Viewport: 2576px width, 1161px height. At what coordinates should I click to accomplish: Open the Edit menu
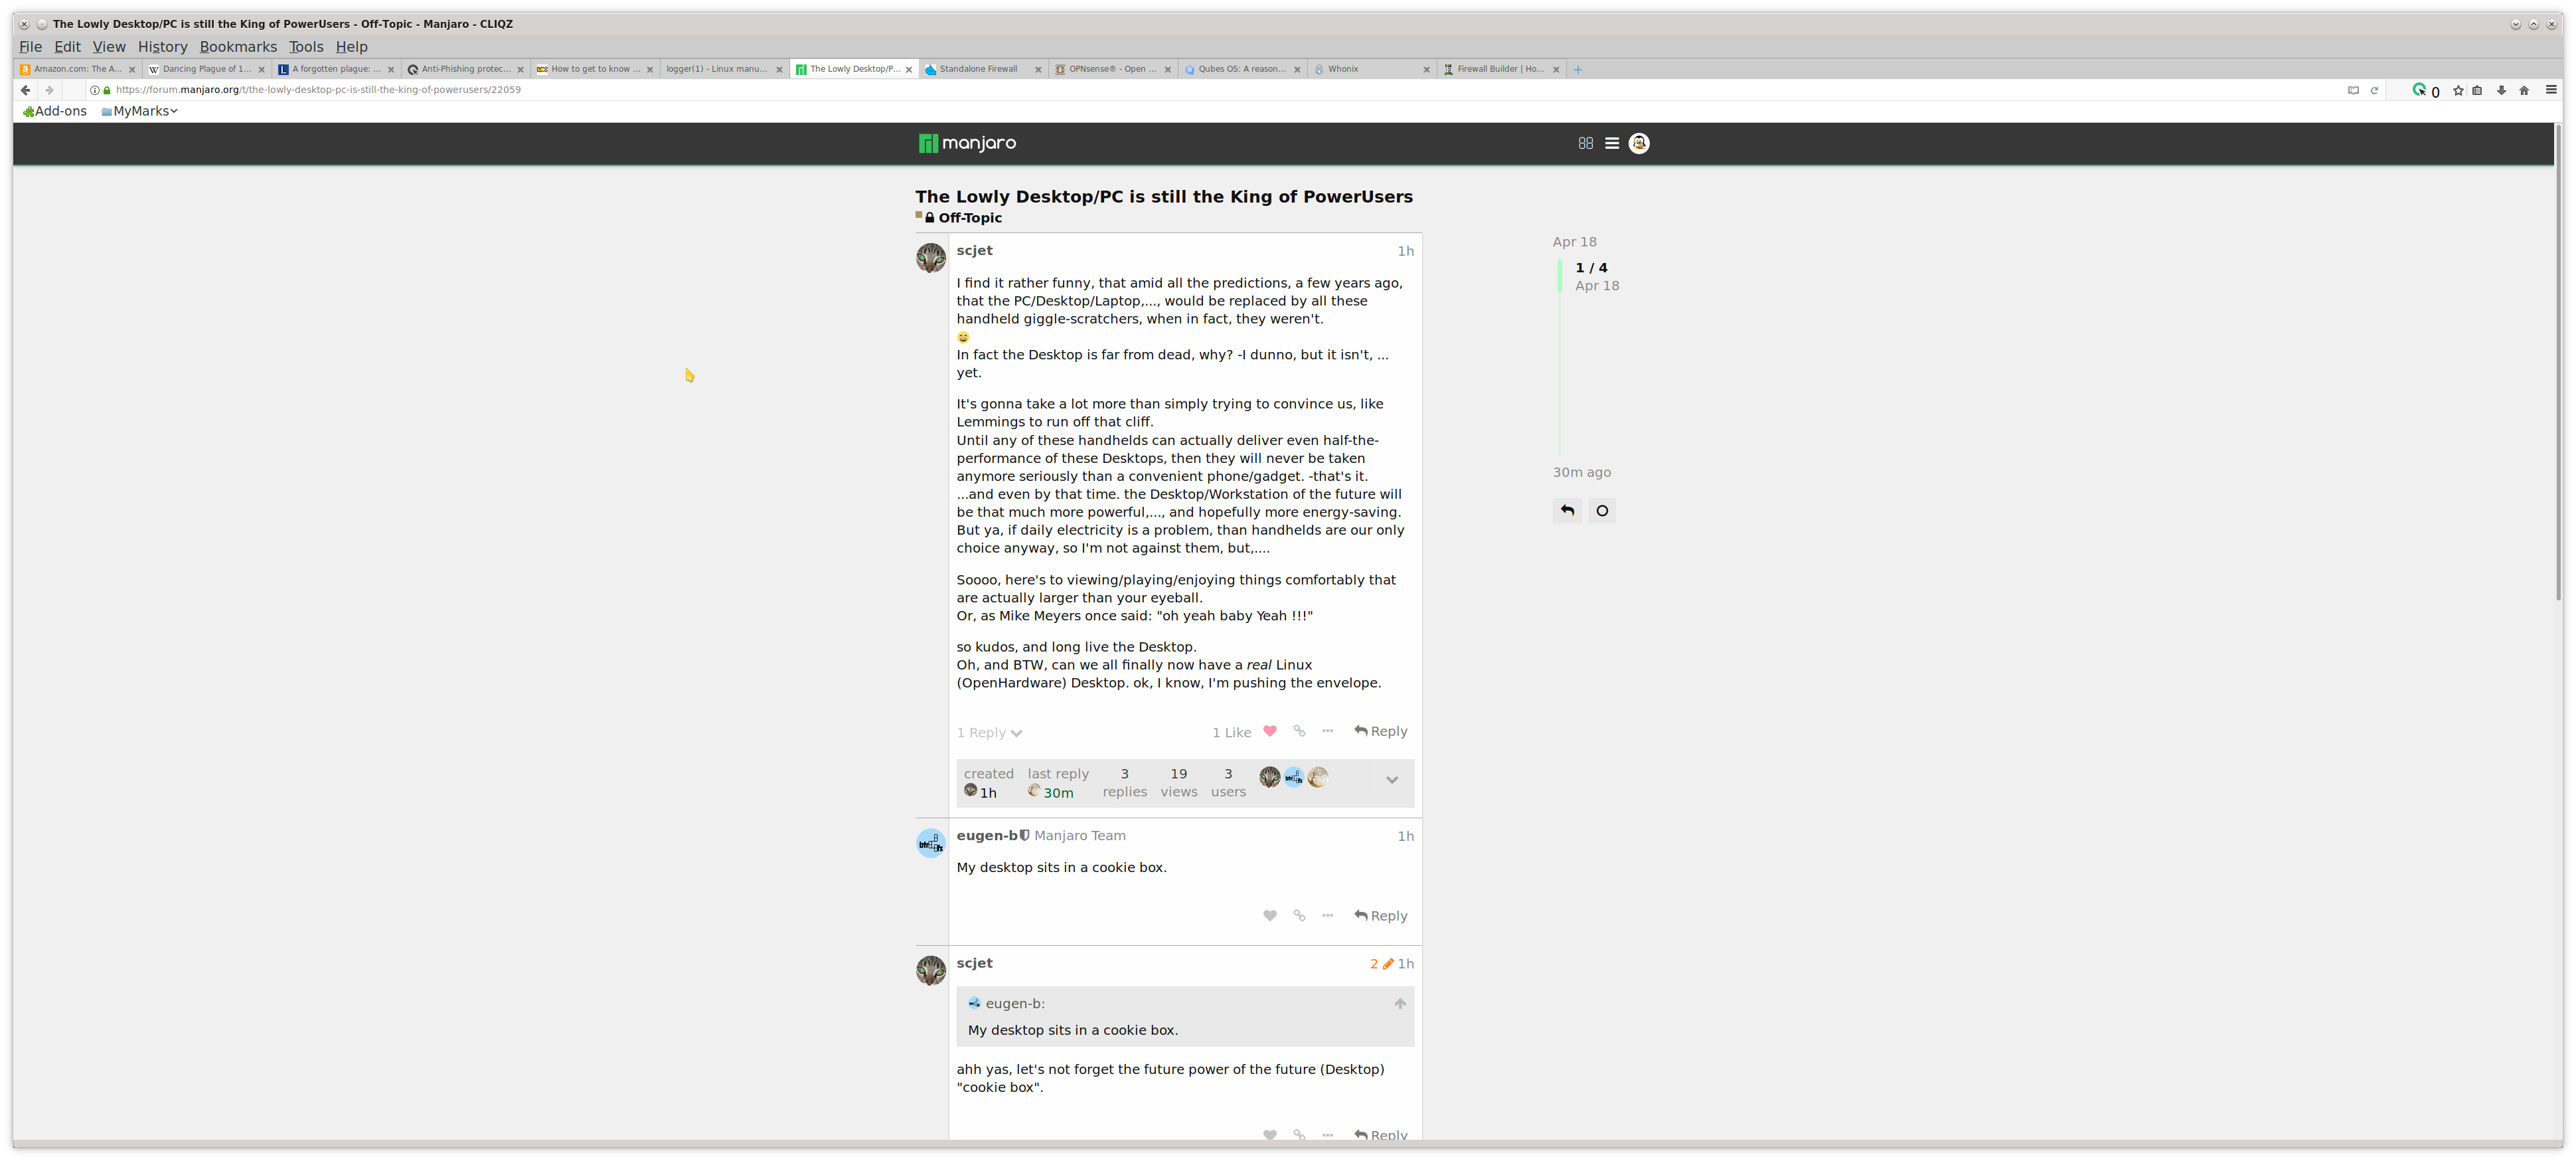click(67, 47)
